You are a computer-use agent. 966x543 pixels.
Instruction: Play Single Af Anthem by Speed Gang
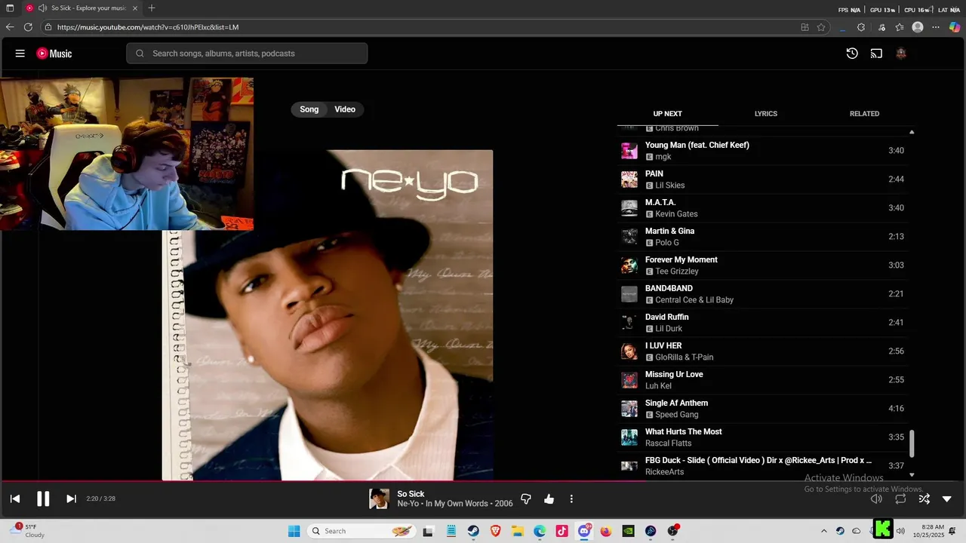(x=762, y=409)
